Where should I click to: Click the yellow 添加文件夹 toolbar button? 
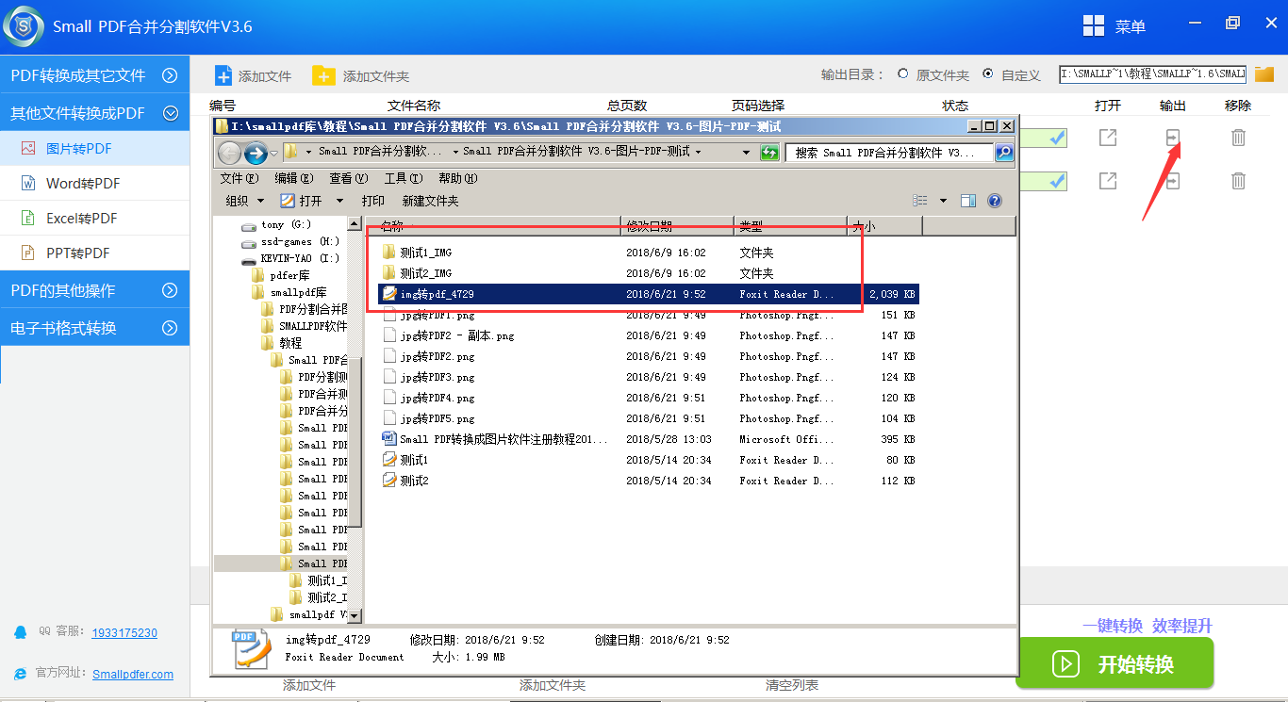pyautogui.click(x=361, y=76)
